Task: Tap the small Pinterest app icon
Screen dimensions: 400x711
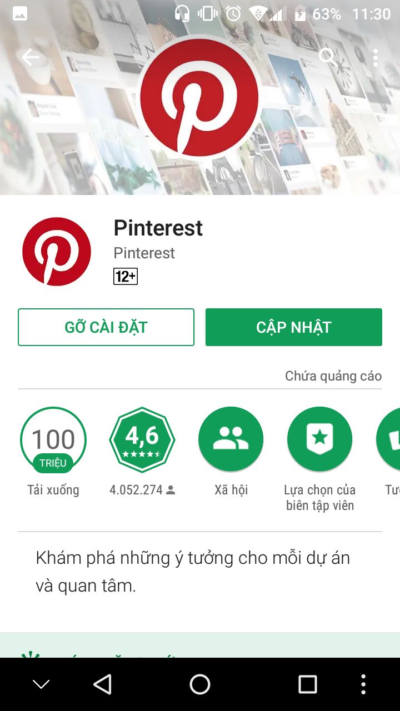Action: tap(57, 252)
